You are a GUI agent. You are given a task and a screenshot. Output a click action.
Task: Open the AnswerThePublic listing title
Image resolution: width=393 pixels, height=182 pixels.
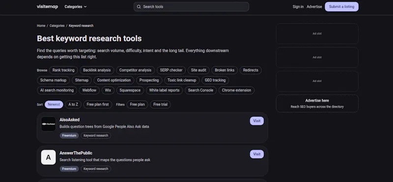[x=76, y=153]
